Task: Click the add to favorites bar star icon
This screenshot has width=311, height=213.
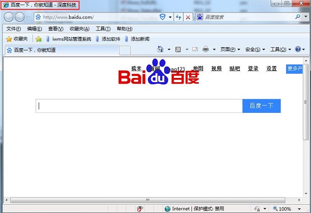Action: coord(39,39)
